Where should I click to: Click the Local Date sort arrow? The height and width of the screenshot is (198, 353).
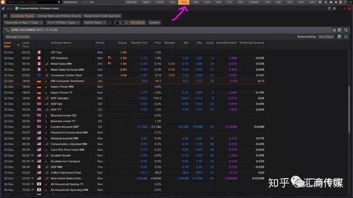click(x=18, y=45)
